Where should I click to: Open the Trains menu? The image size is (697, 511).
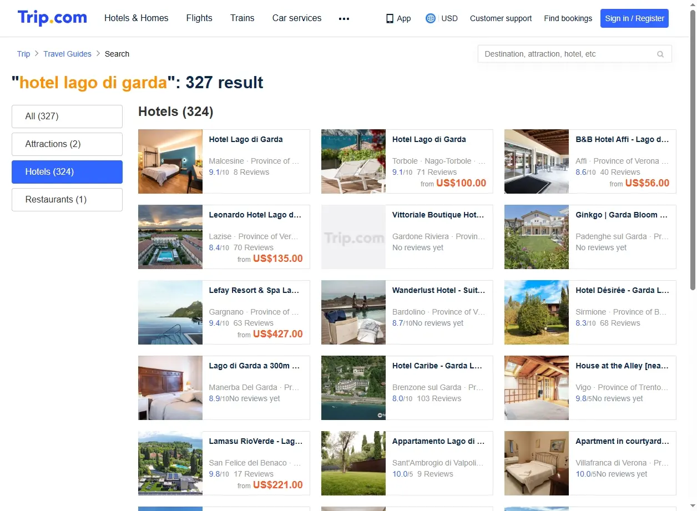click(x=243, y=18)
